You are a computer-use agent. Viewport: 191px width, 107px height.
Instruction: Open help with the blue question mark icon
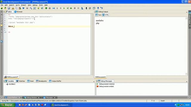point(98,8)
